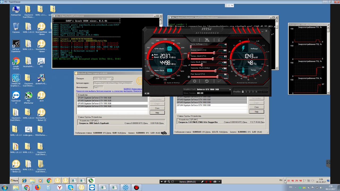Image resolution: width=340 pixels, height=191 pixels.
Task: Click the Core Clock slider handle
Action: coord(202,65)
